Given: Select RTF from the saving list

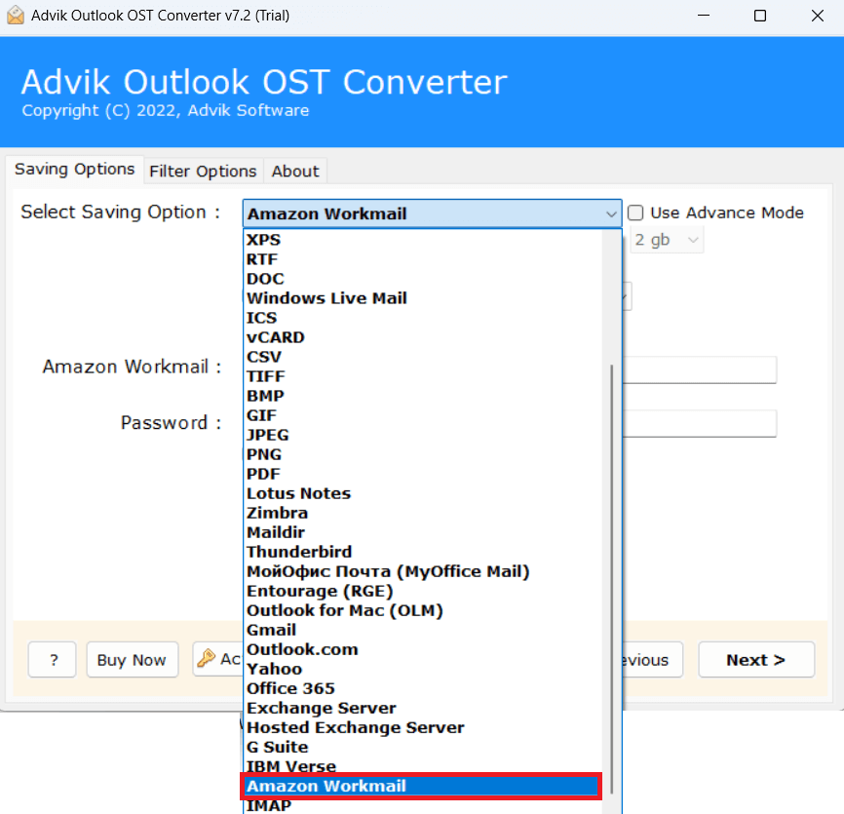Looking at the screenshot, I should click(x=423, y=259).
